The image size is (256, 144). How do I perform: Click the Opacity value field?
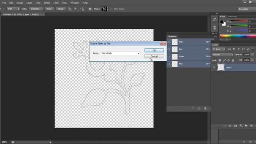(247, 55)
